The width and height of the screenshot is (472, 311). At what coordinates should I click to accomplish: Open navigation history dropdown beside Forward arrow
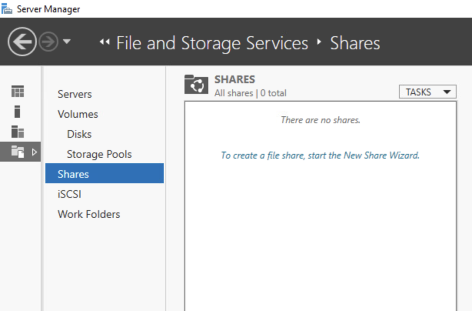click(x=67, y=42)
